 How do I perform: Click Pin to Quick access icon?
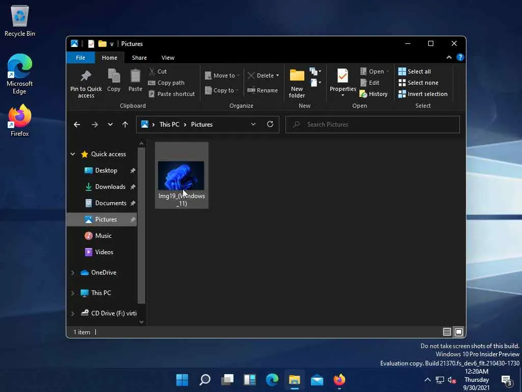pos(86,76)
